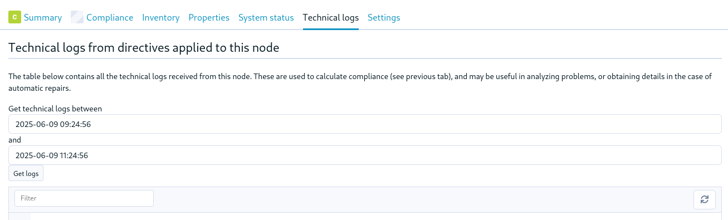Click the first table column header cell

(x=19, y=216)
